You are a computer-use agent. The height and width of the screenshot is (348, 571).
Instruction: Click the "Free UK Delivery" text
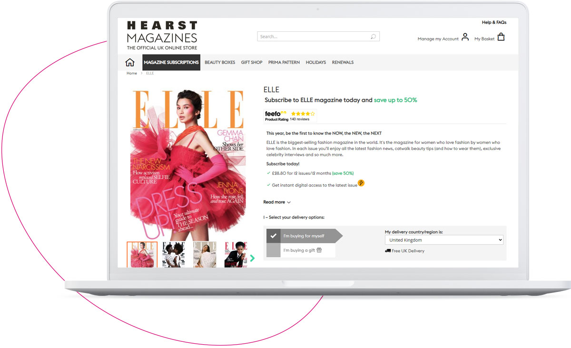408,251
